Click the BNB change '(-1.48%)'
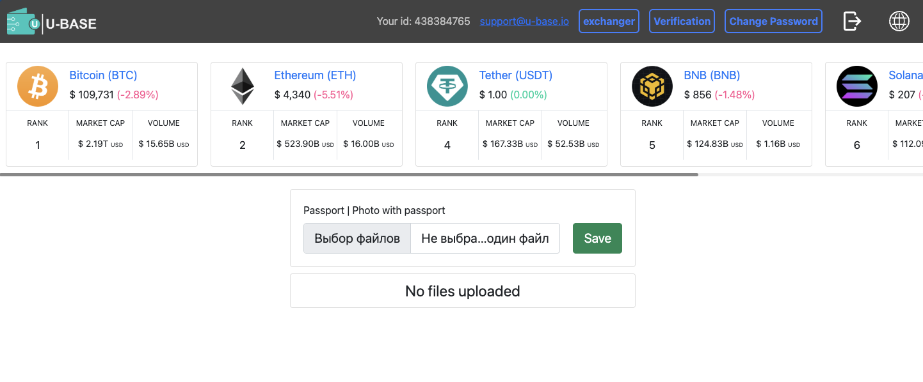 pos(735,95)
